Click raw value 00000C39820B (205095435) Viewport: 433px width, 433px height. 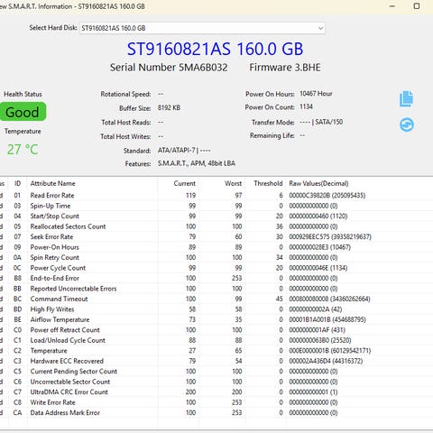tap(327, 196)
